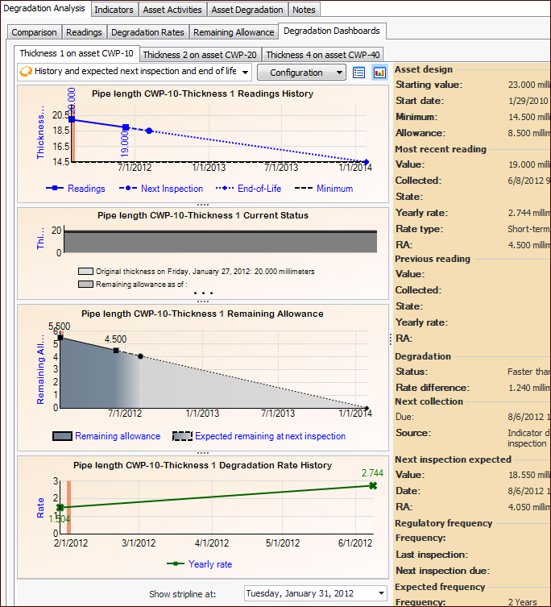Click the Remaining allowance legend swatch
Image resolution: width=551 pixels, height=607 pixels.
[x=62, y=436]
